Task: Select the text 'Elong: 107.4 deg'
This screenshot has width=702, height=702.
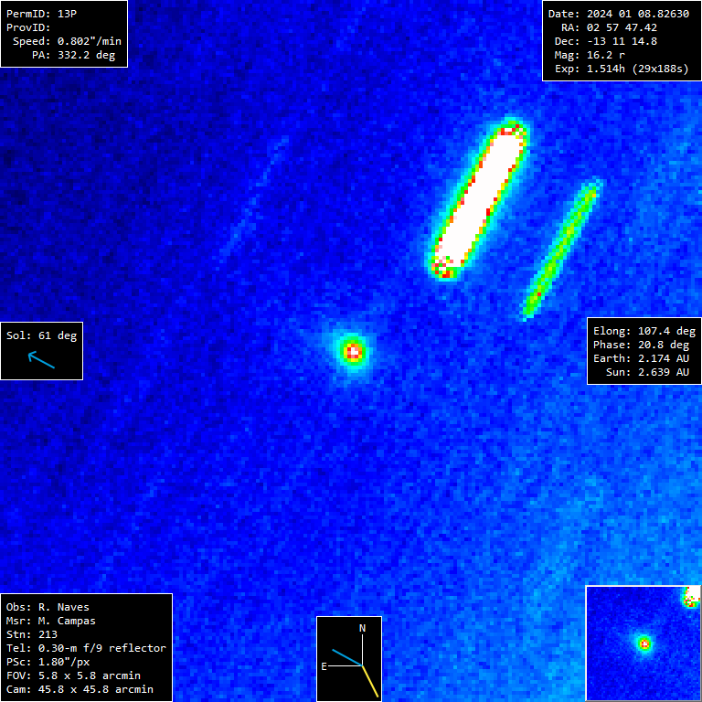Action: 644,331
